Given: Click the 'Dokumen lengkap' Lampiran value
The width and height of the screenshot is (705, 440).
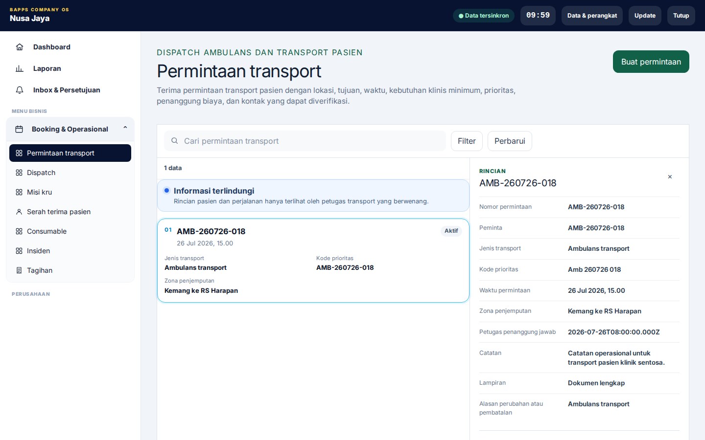Looking at the screenshot, I should click(596, 383).
